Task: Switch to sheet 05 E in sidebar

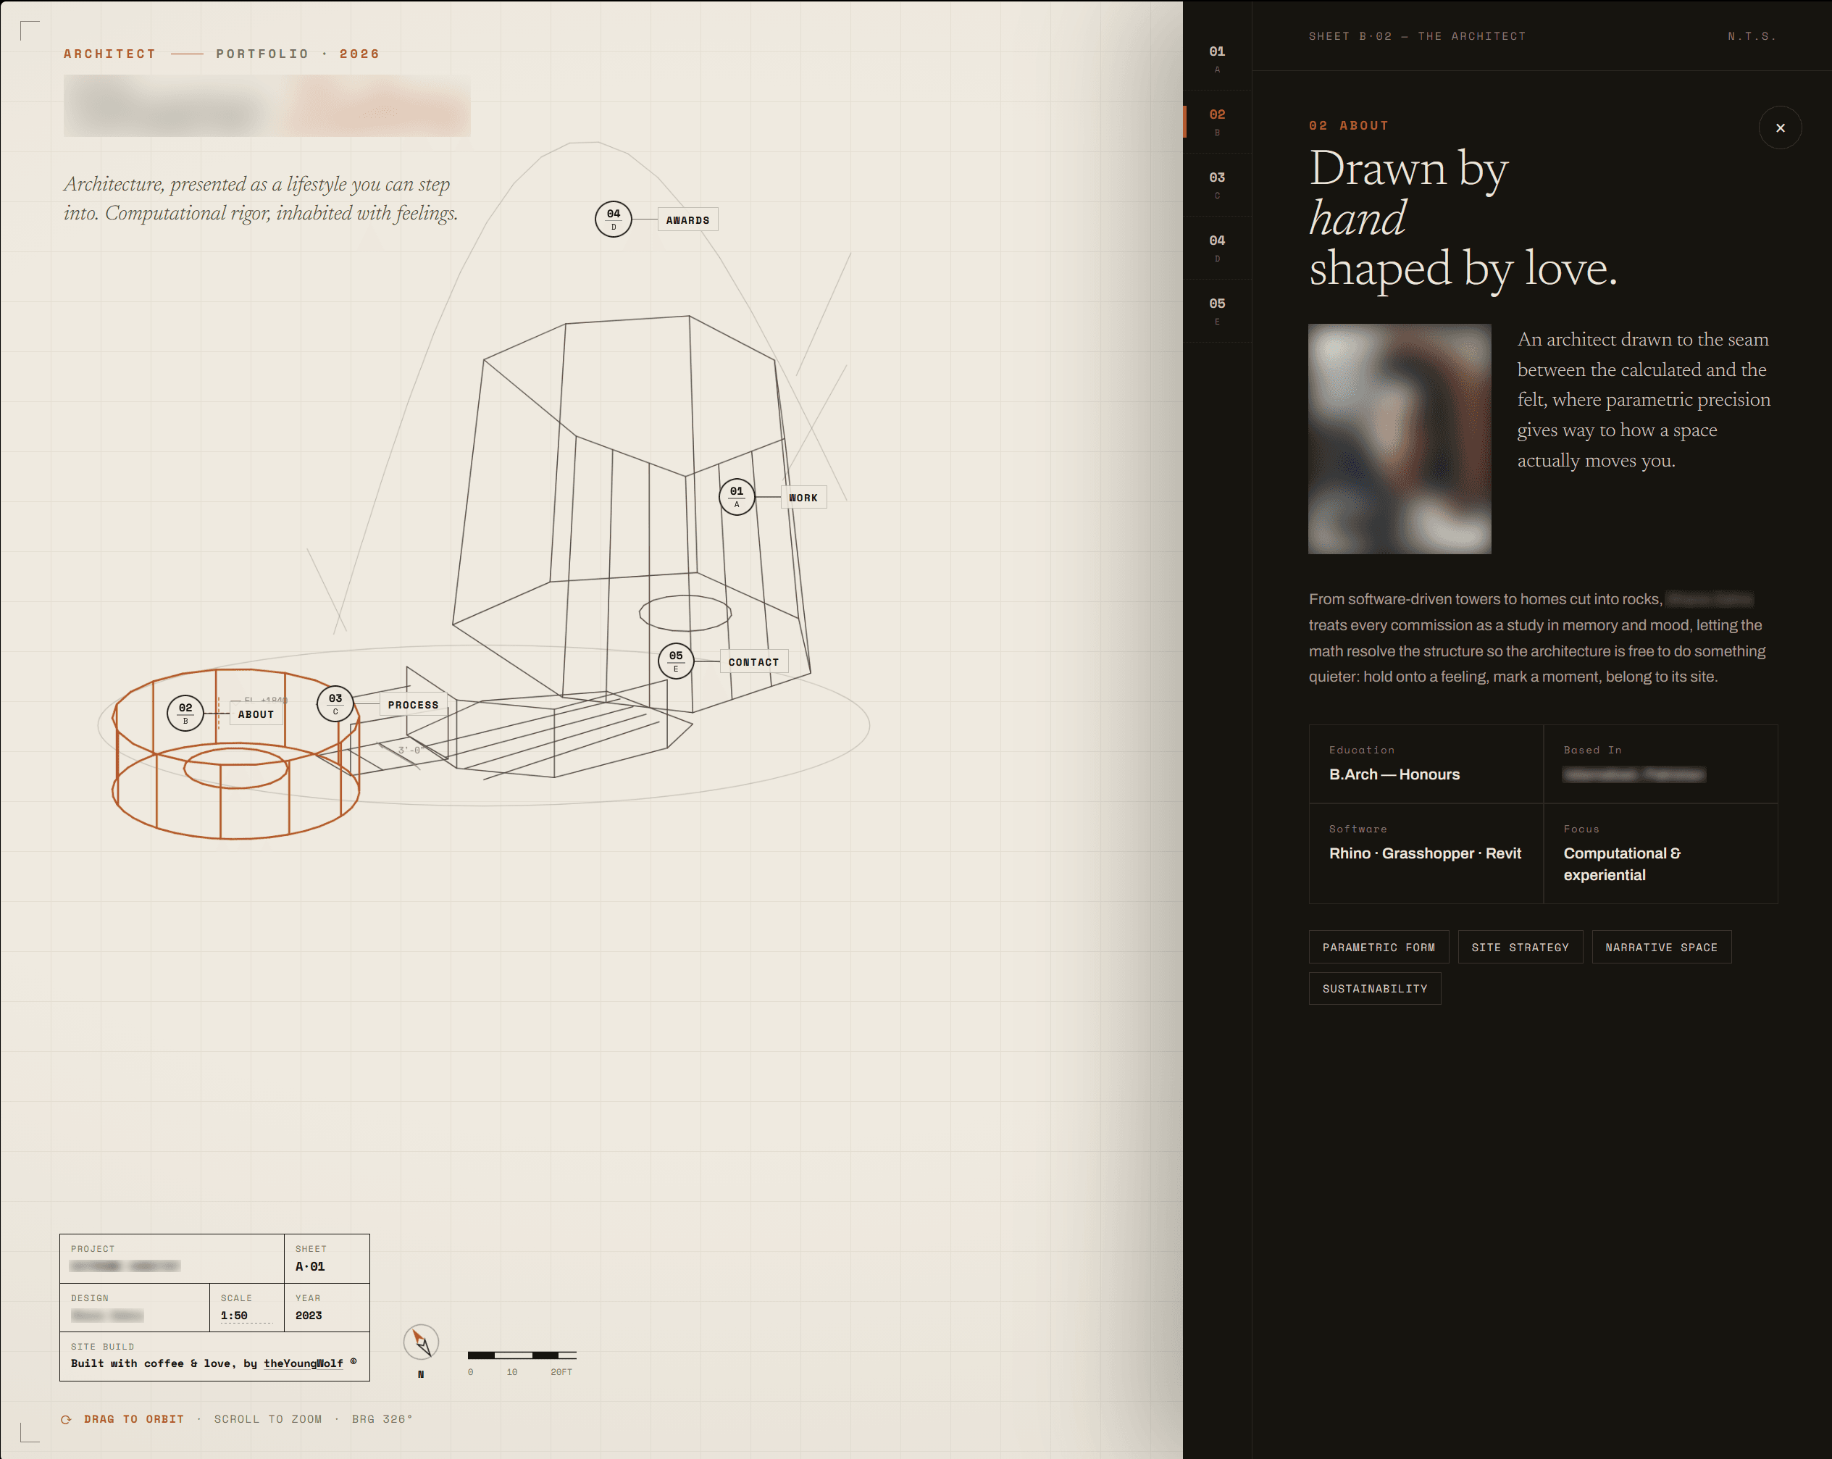Action: [x=1217, y=311]
